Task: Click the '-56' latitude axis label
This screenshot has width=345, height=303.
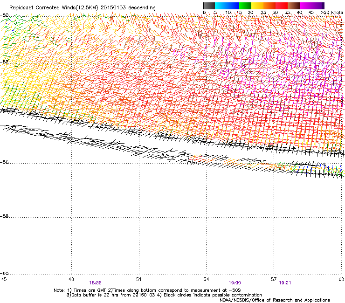Action: click(x=4, y=162)
